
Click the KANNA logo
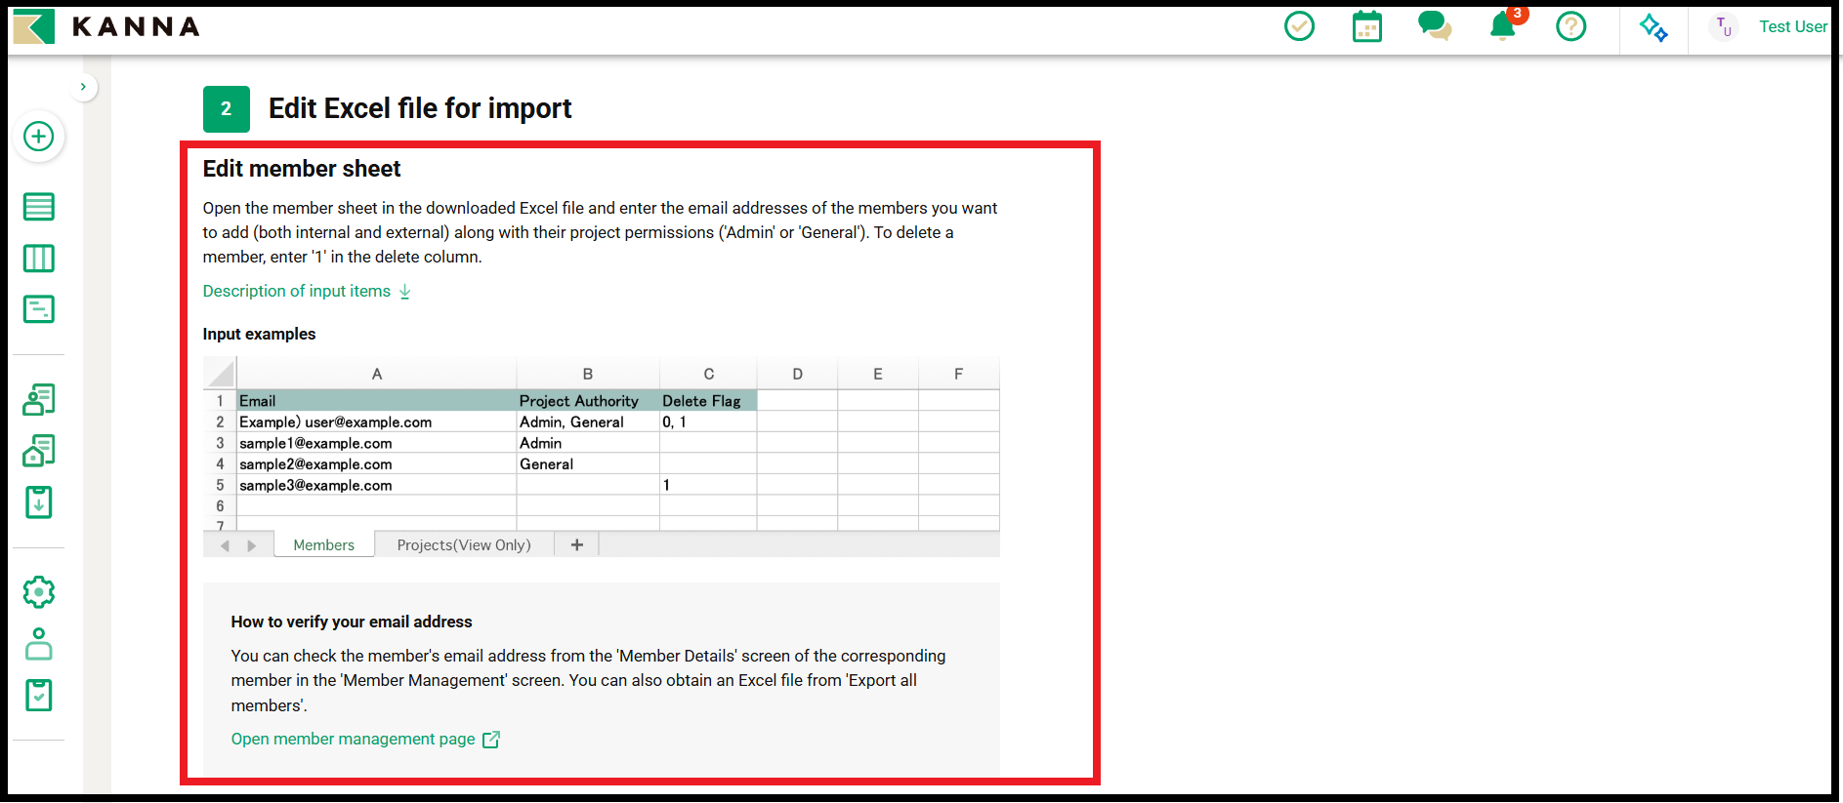coord(106,26)
